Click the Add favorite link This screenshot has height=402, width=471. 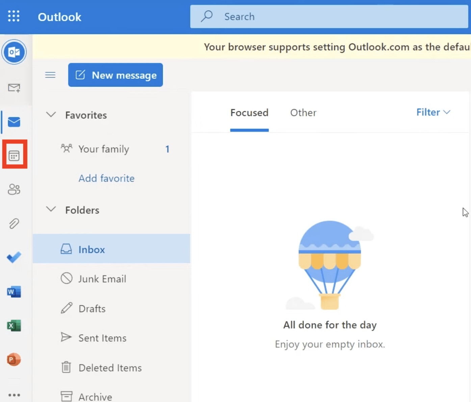[x=106, y=178]
